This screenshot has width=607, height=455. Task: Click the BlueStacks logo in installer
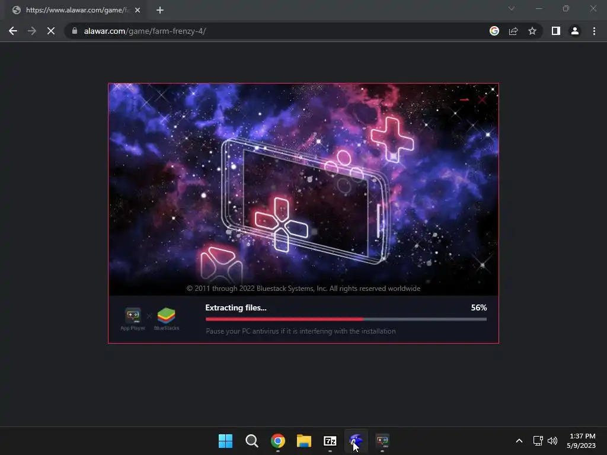(167, 319)
